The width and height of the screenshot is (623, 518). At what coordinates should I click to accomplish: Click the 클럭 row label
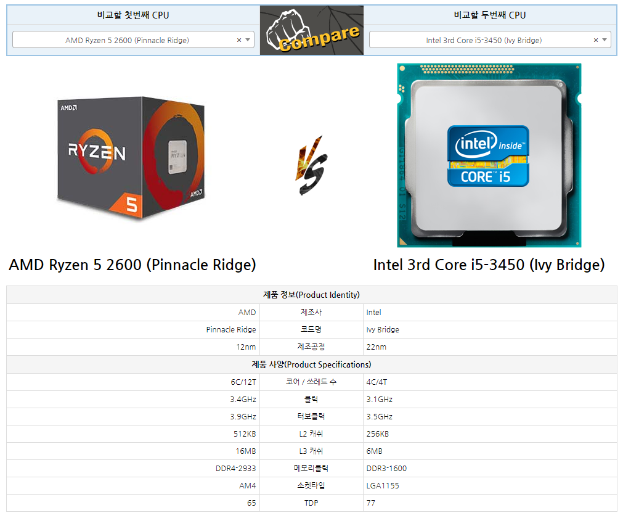311,400
